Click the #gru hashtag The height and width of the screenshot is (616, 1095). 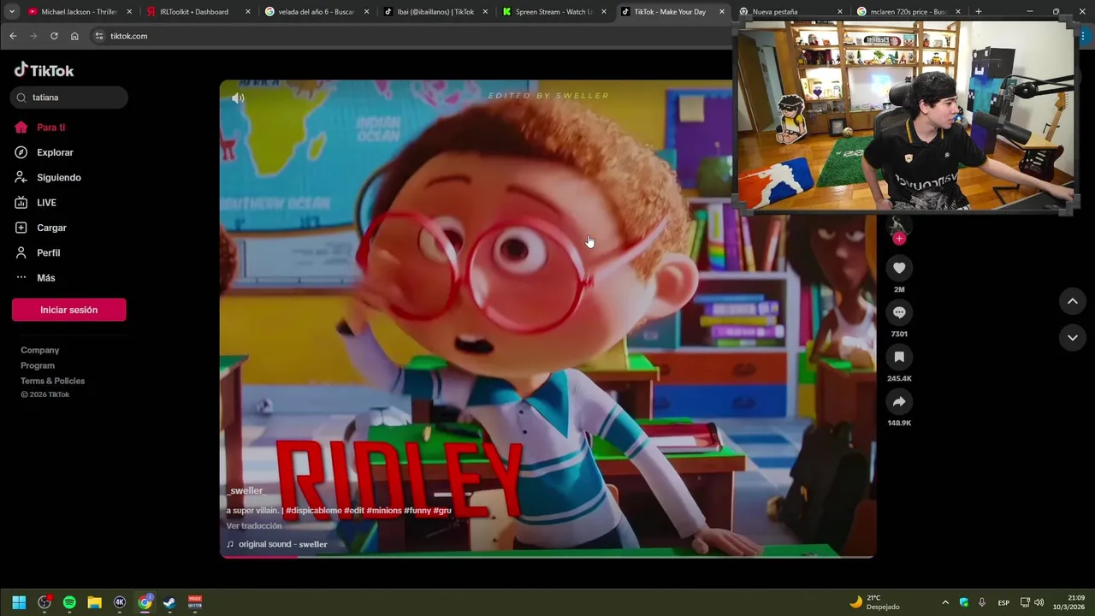tap(442, 511)
